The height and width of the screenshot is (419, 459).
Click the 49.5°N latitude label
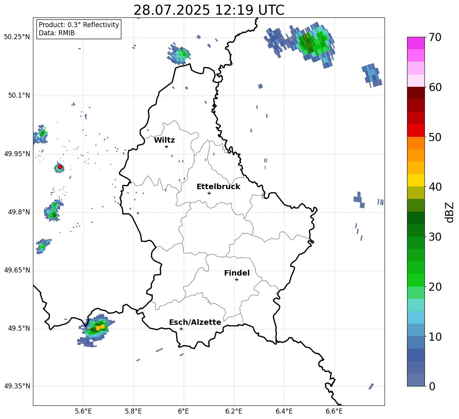[x=19, y=328]
